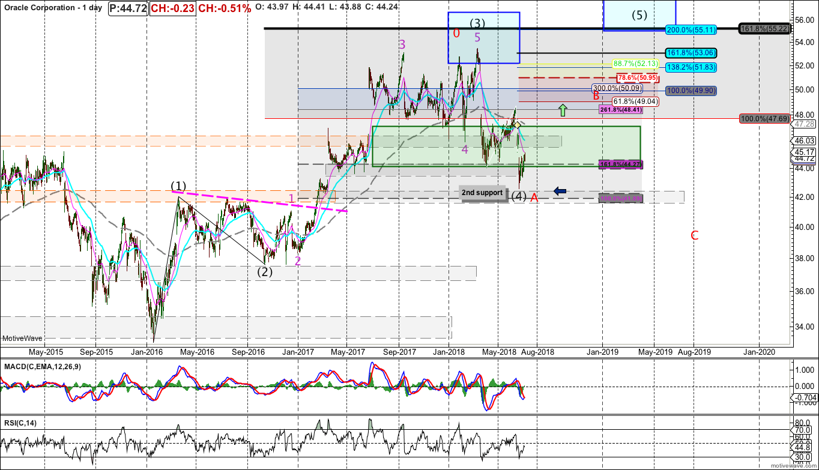Click the -0.704 MACD value tag
Image resolution: width=819 pixels, height=470 pixels.
click(804, 397)
